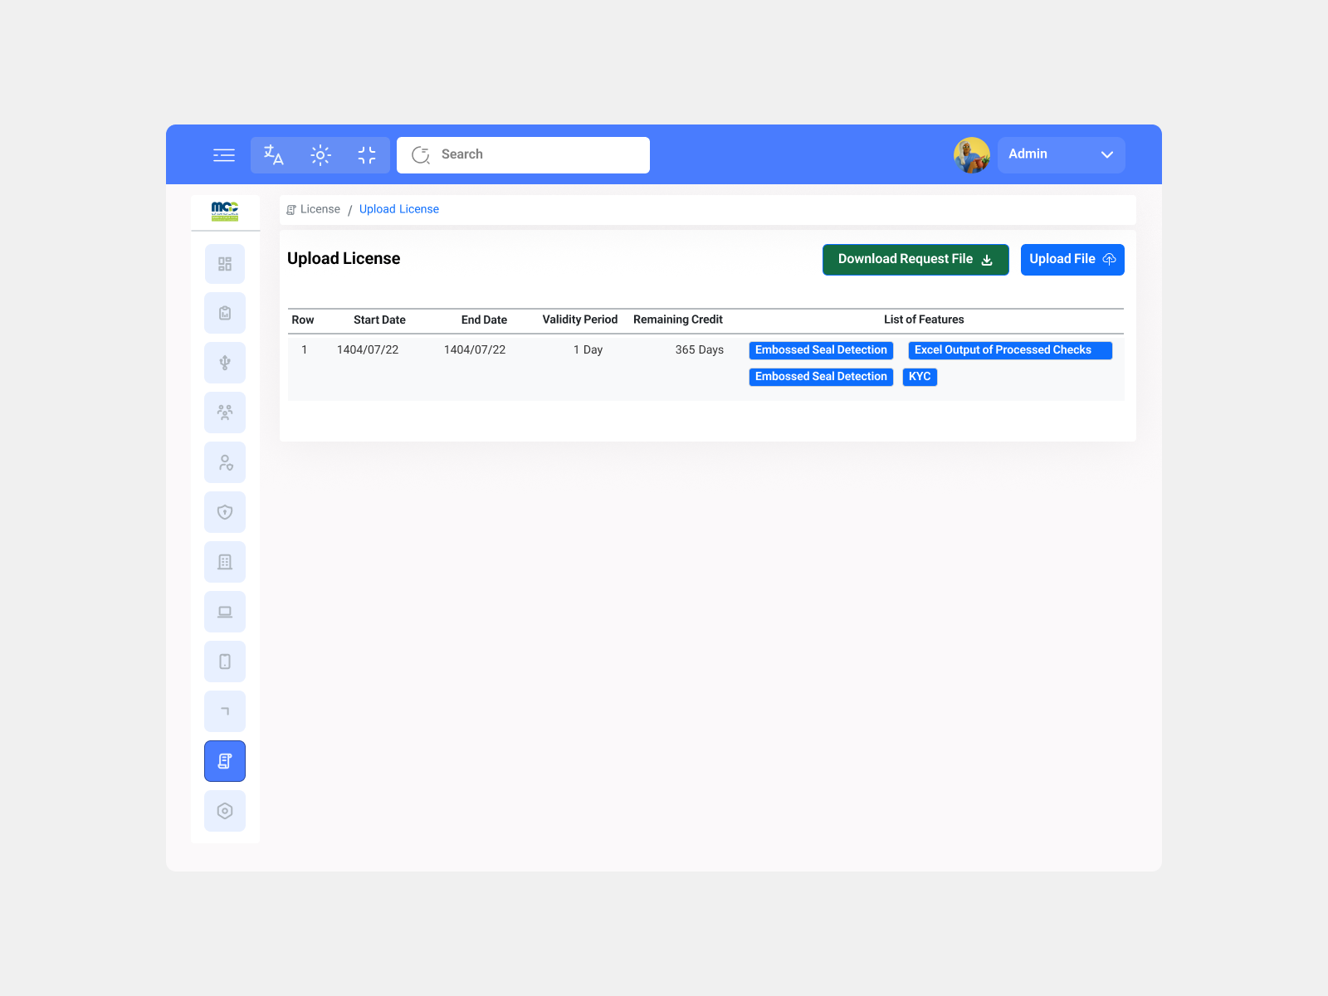Click the MCC logo in the sidebar

(225, 211)
